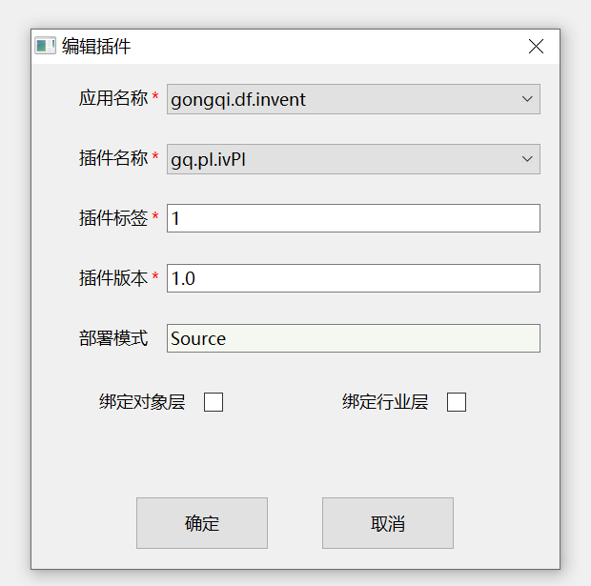The image size is (591, 586).
Task: Click the gongqi.df.invent value text
Action: pyautogui.click(x=238, y=99)
